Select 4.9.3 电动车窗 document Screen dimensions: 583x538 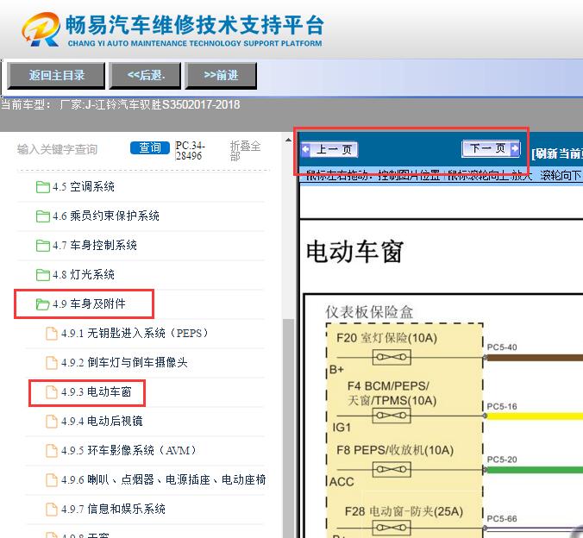97,392
